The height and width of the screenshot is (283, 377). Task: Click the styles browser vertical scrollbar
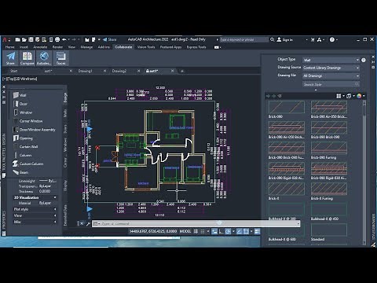[364, 172]
